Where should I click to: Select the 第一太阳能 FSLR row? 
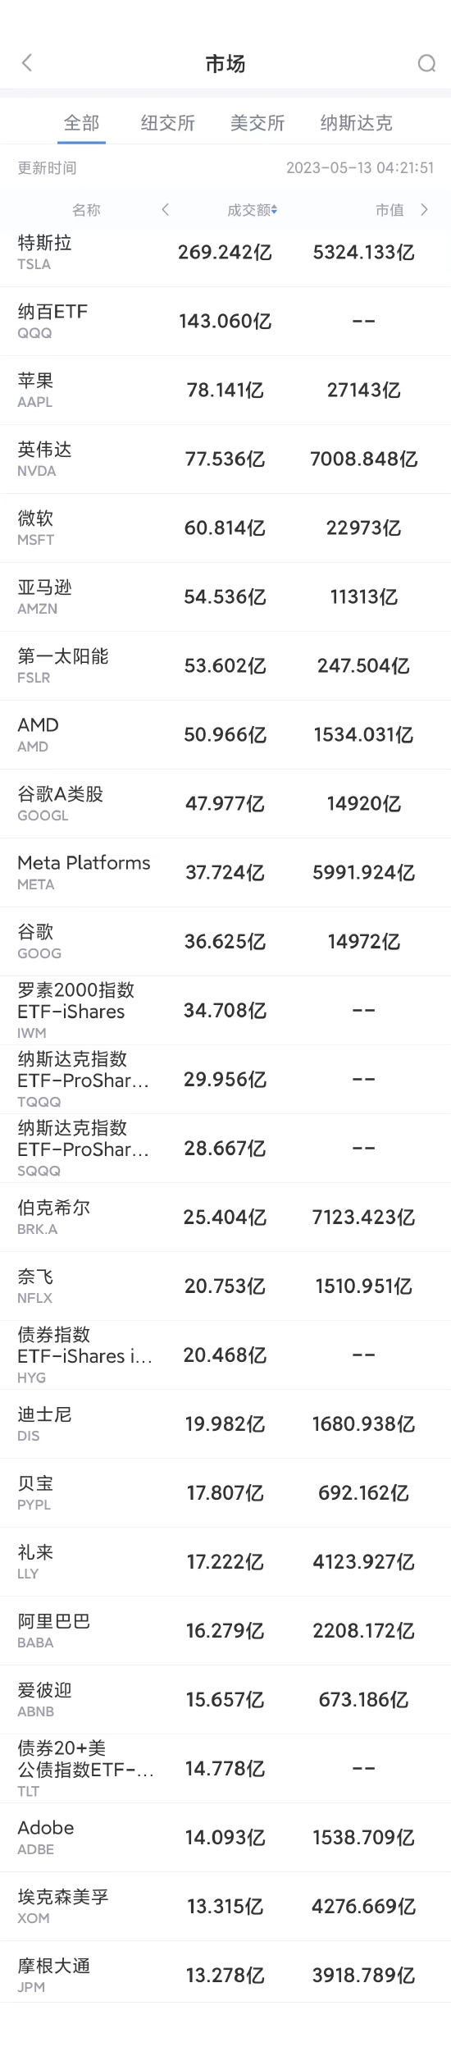coord(225,666)
